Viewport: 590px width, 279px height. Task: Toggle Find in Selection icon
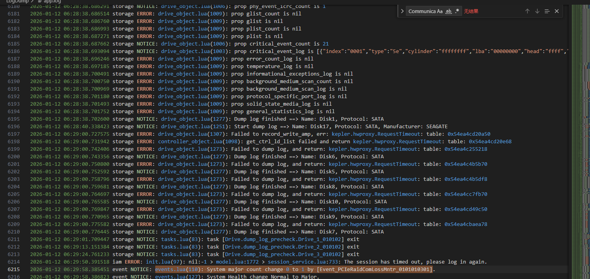coord(547,11)
